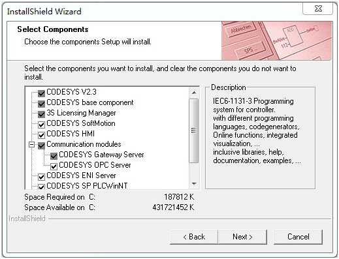Screen dimensions: 339x259
Task: Toggle the CODESYS SP PLCWinNT checkbox
Action: (x=41, y=187)
